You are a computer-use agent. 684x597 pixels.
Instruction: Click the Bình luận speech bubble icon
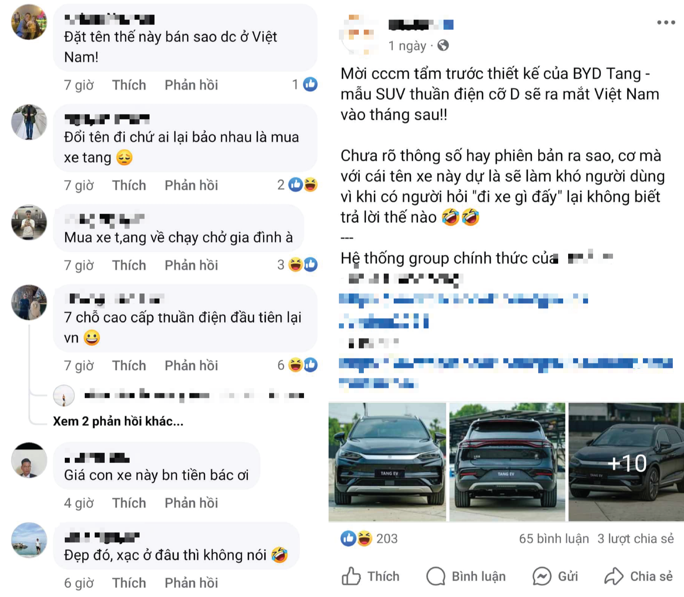pyautogui.click(x=436, y=576)
